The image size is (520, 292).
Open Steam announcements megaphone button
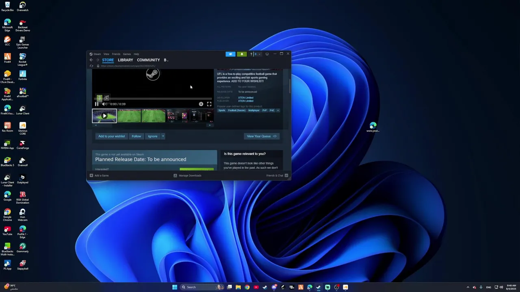click(230, 54)
